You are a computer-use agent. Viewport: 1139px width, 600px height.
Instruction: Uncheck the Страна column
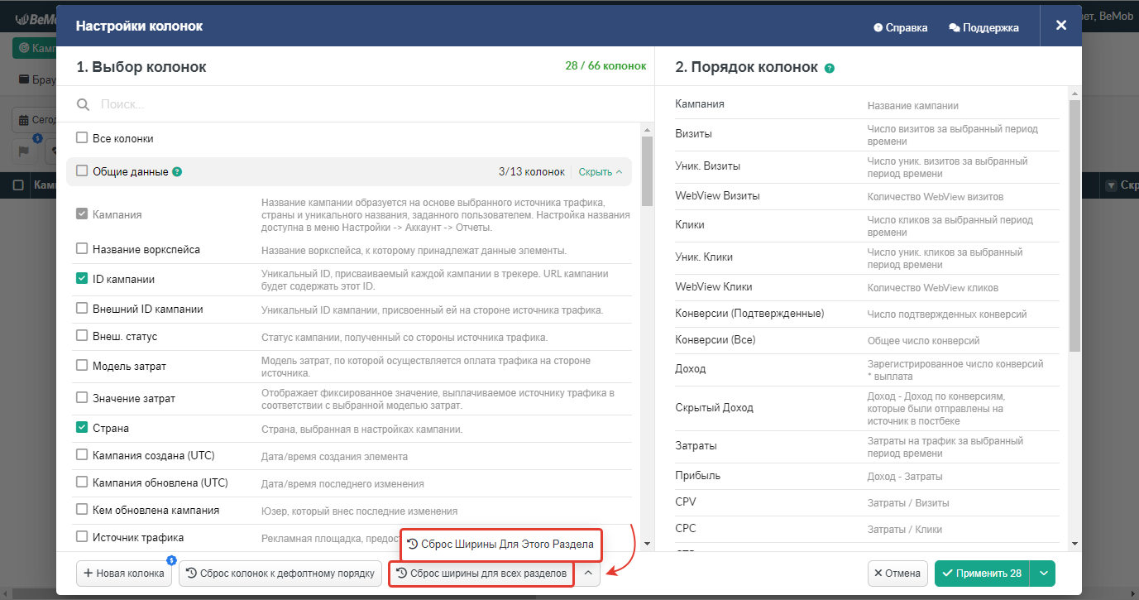[82, 428]
